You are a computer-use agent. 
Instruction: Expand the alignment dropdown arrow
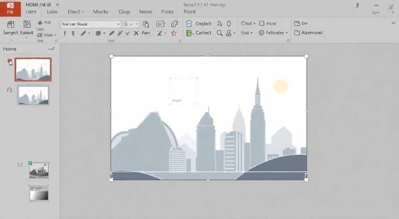(104, 33)
